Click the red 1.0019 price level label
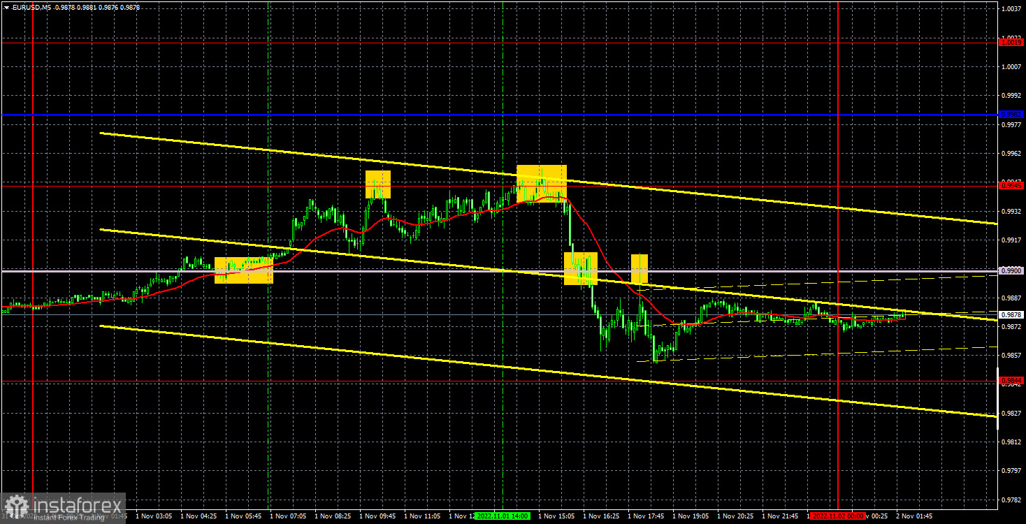This screenshot has height=524, width=1026. pyautogui.click(x=1012, y=43)
